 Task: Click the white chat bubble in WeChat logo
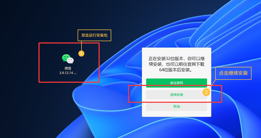tap(71, 61)
